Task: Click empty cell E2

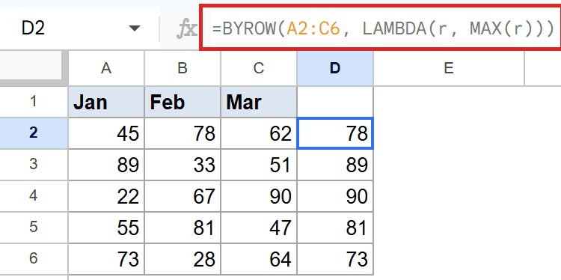Action: (x=449, y=133)
